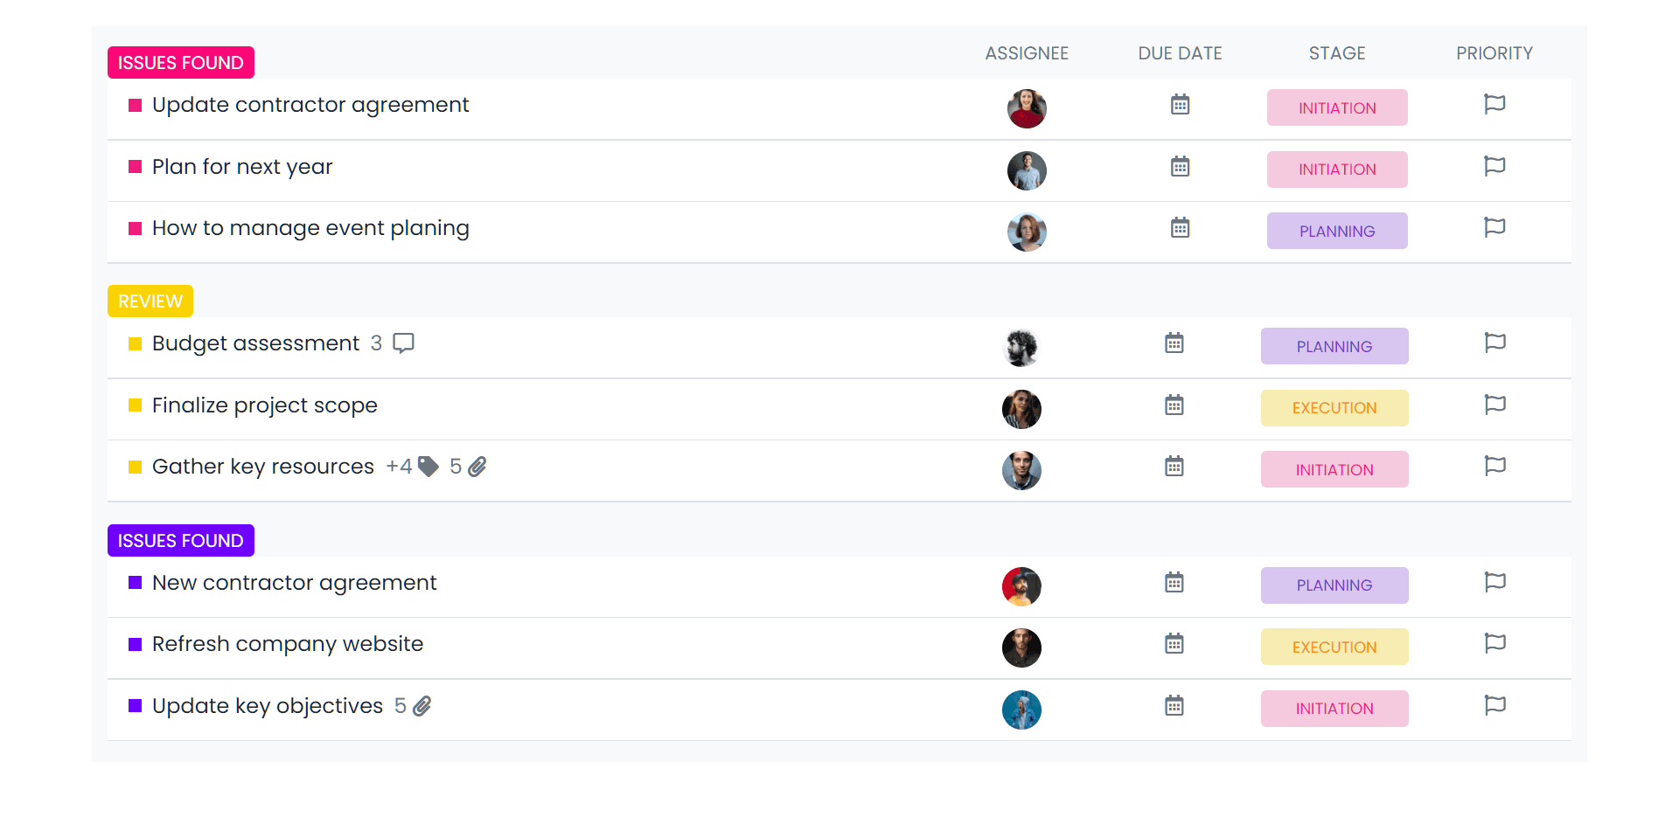Collapse the purple ISSUES FOUND group
The height and width of the screenshot is (824, 1679).
[x=180, y=540]
